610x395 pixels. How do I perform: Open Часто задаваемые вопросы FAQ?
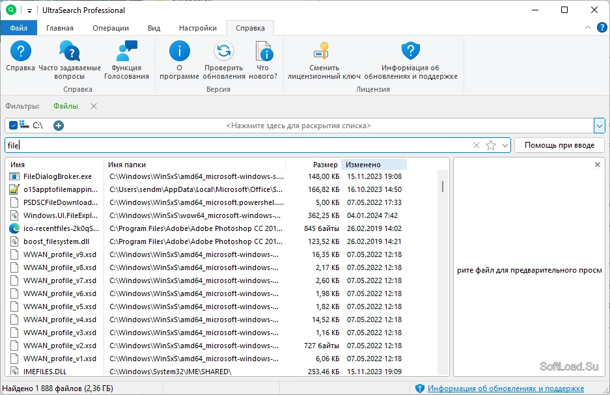(x=70, y=51)
